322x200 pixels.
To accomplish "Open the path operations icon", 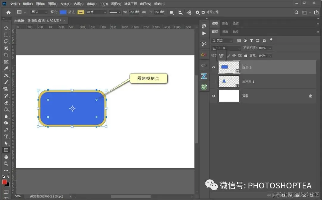I will [x=171, y=13].
